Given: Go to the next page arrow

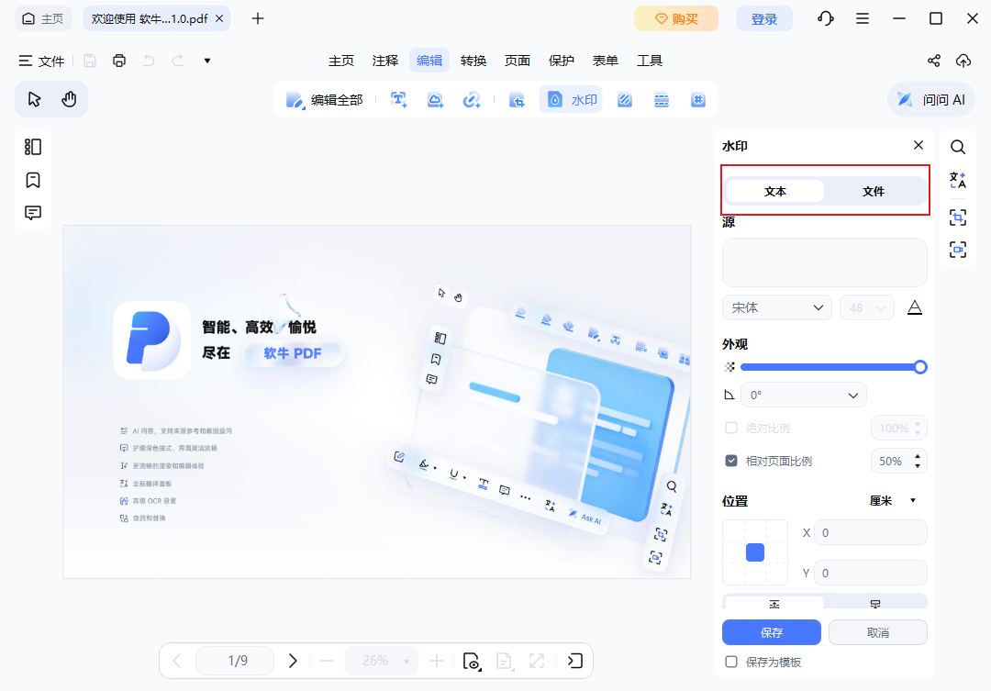Looking at the screenshot, I should (x=293, y=661).
